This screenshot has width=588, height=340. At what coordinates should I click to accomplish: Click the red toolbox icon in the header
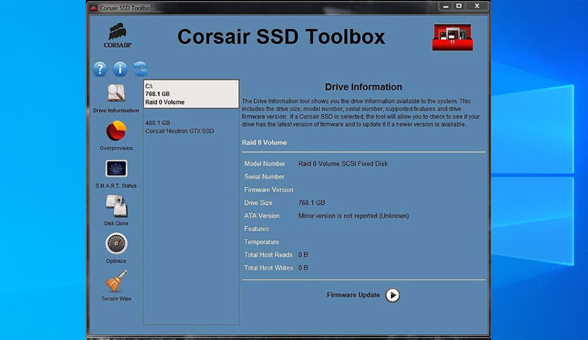tap(452, 37)
